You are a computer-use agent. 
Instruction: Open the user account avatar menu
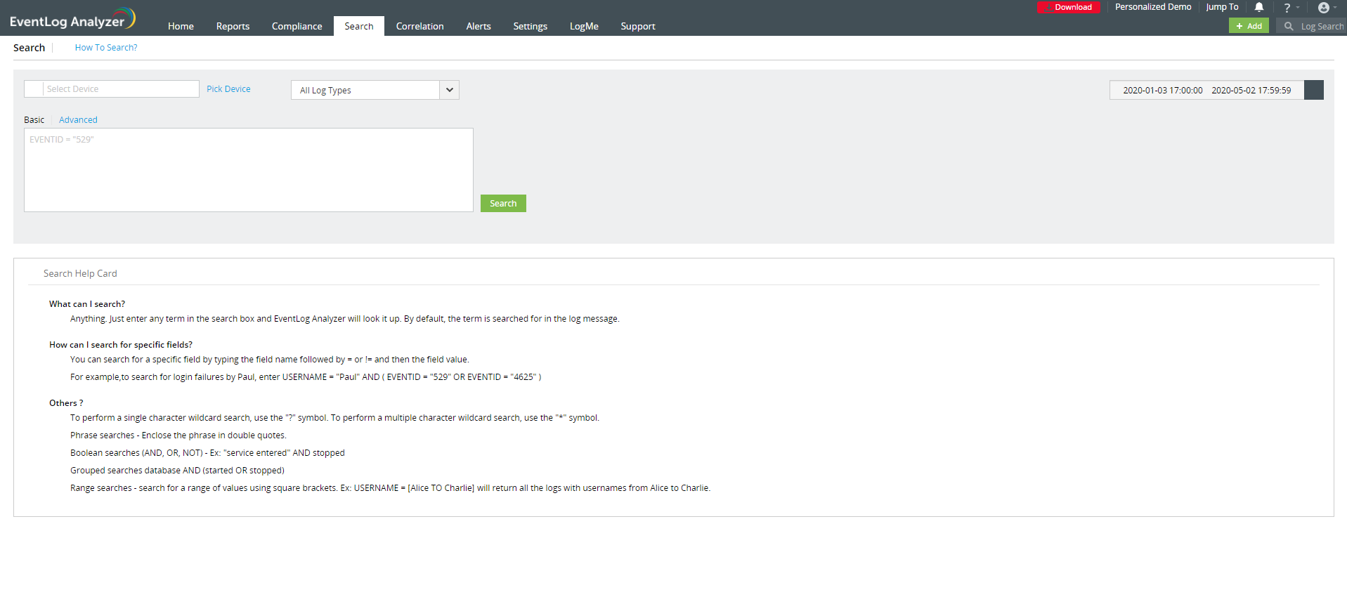(1324, 8)
